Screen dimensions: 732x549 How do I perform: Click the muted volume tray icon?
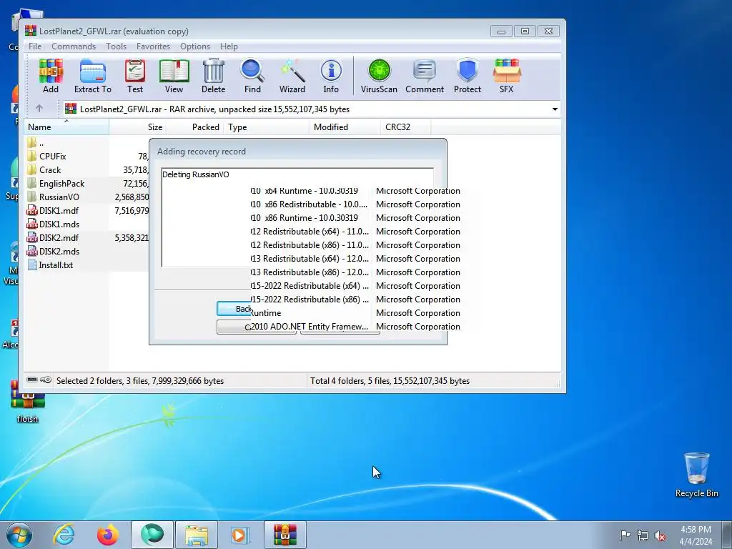click(660, 535)
